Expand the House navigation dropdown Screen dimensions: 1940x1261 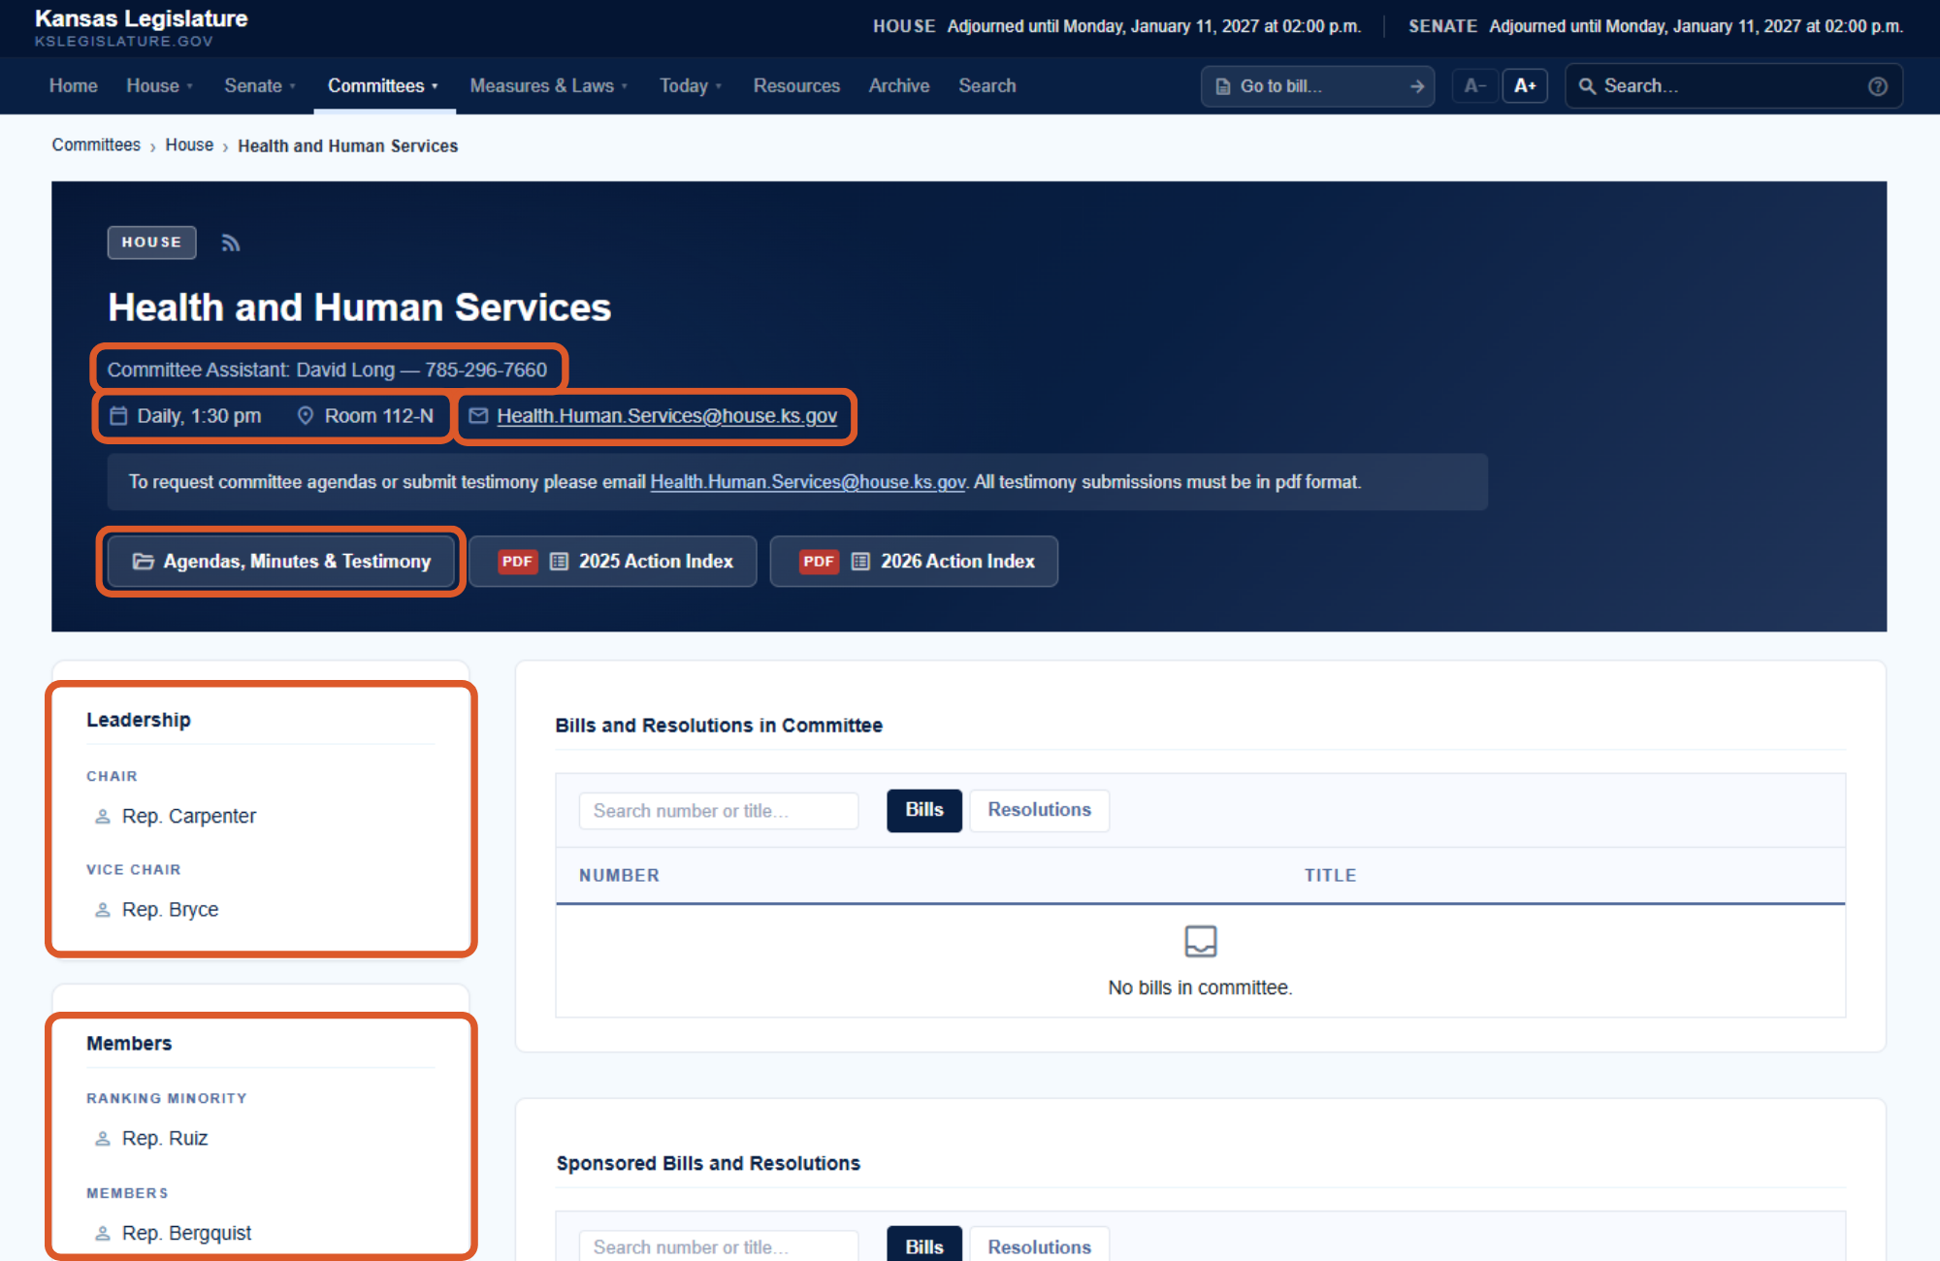[x=160, y=86]
